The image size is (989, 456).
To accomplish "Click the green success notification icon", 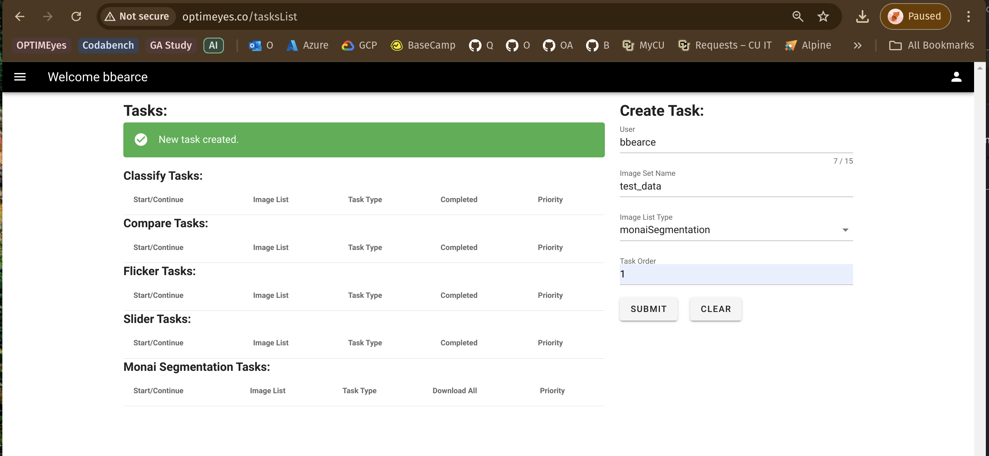I will [140, 140].
